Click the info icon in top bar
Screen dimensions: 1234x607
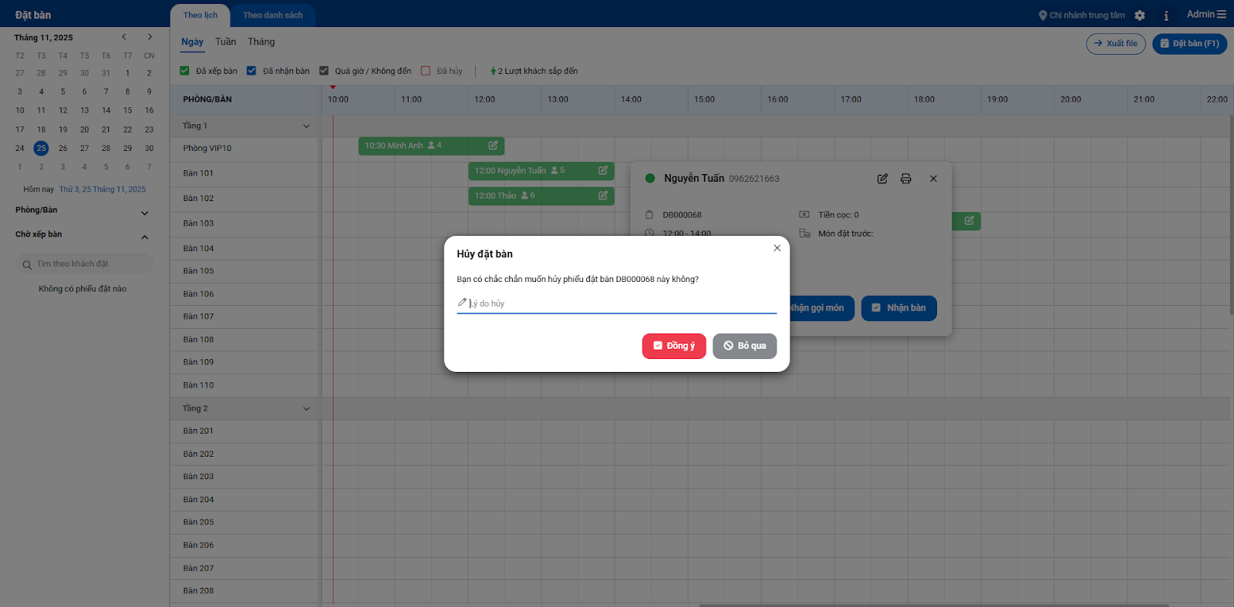[x=1166, y=15]
